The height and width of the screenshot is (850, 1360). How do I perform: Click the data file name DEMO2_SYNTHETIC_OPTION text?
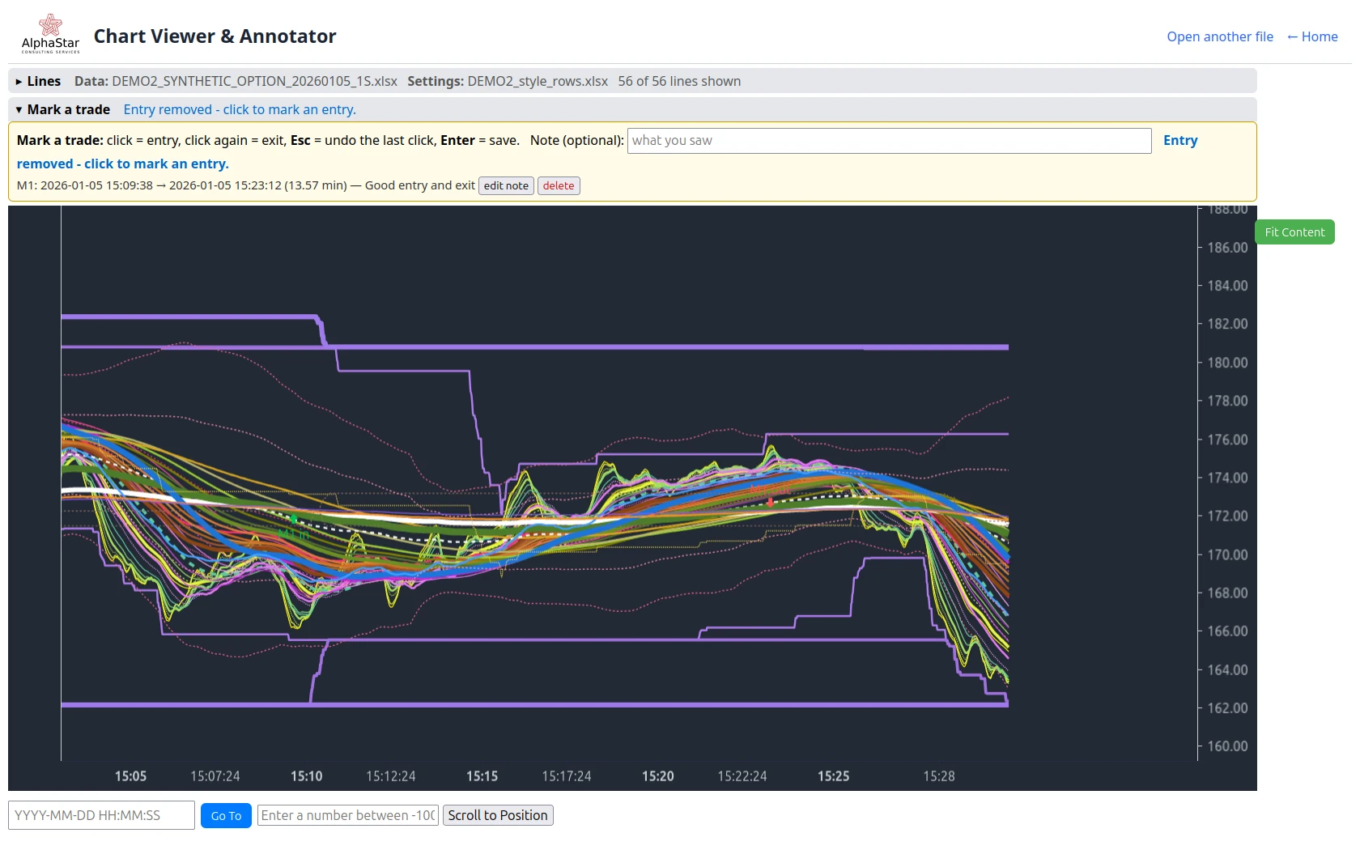coord(254,81)
